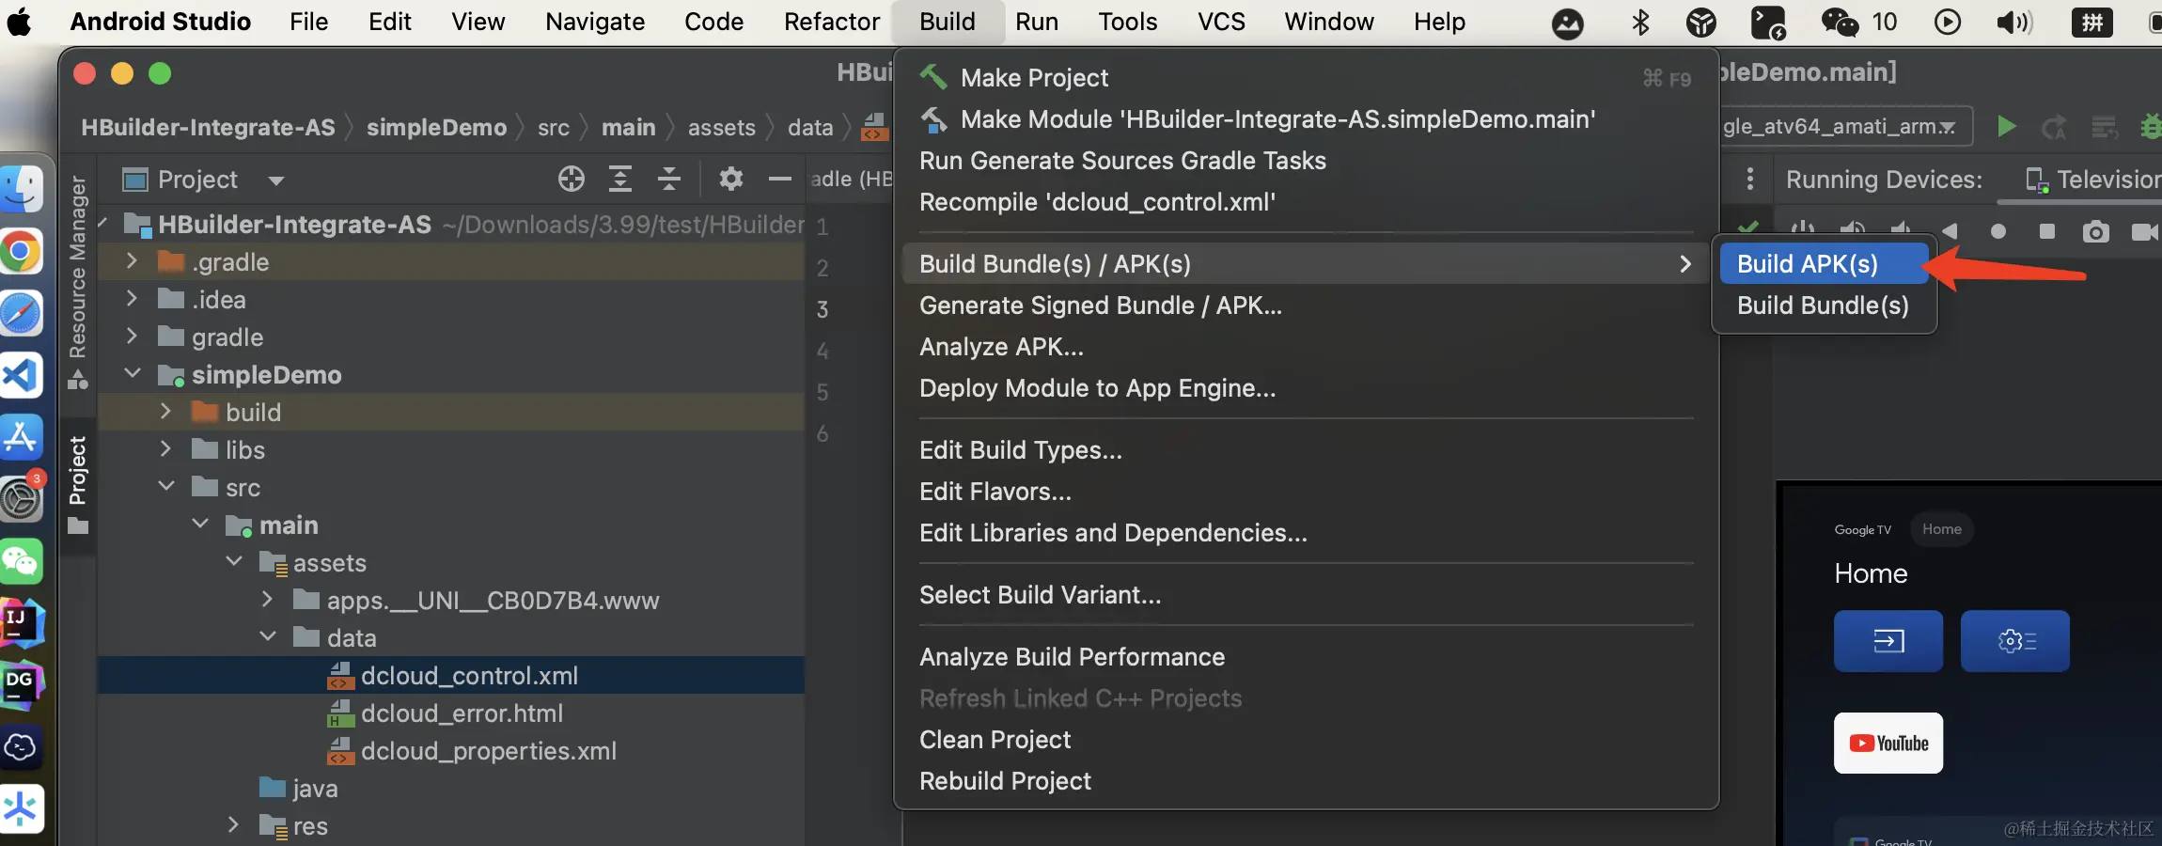Open the YouTube app tile in emulator
The image size is (2162, 846).
[1888, 744]
